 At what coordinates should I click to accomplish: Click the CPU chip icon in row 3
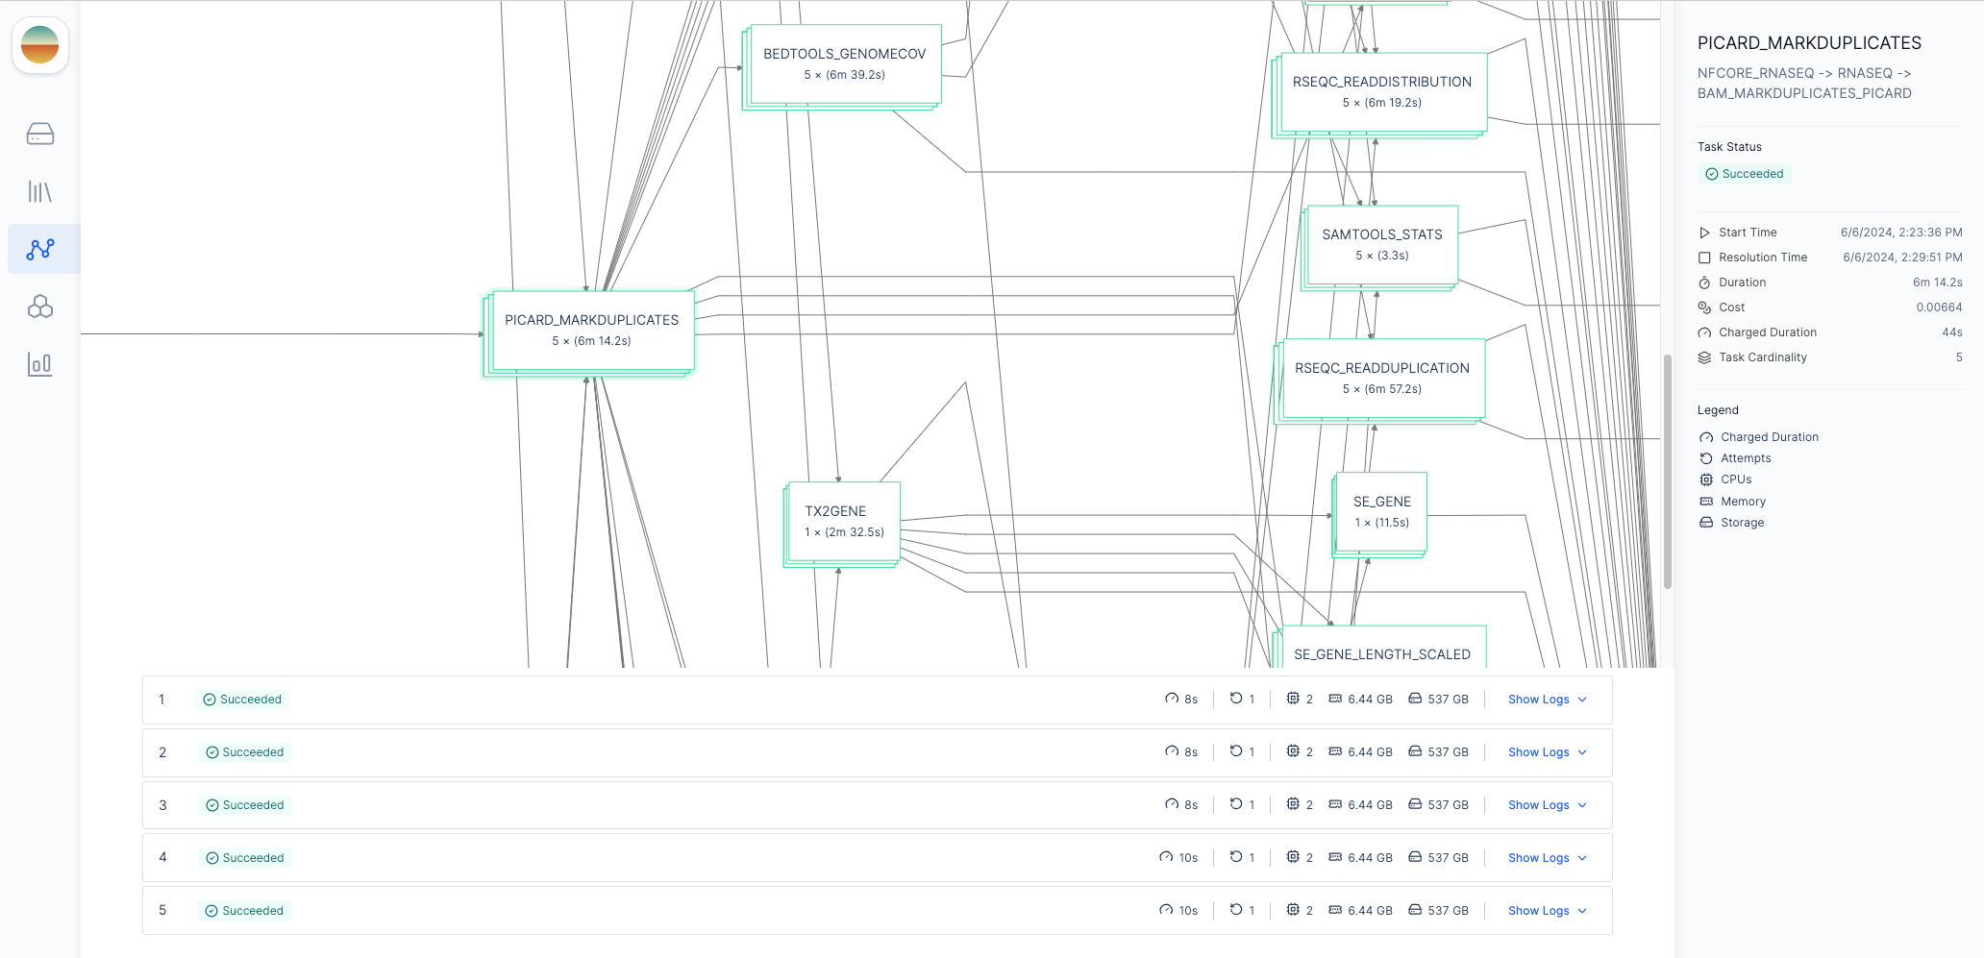pyautogui.click(x=1293, y=804)
